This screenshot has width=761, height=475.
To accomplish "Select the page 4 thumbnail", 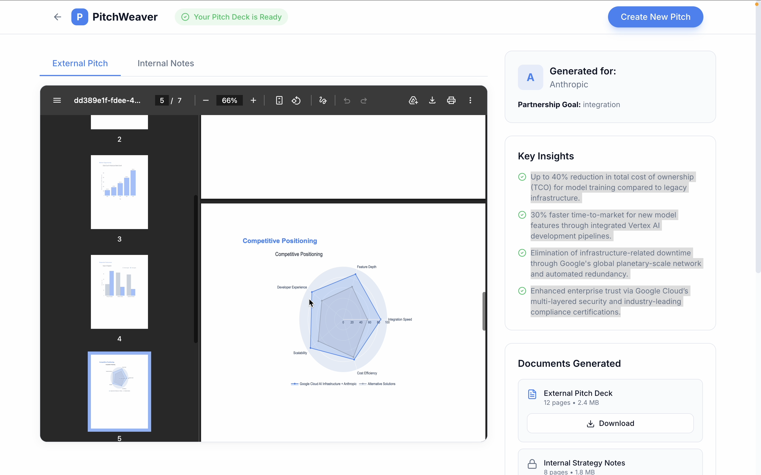I will [119, 292].
